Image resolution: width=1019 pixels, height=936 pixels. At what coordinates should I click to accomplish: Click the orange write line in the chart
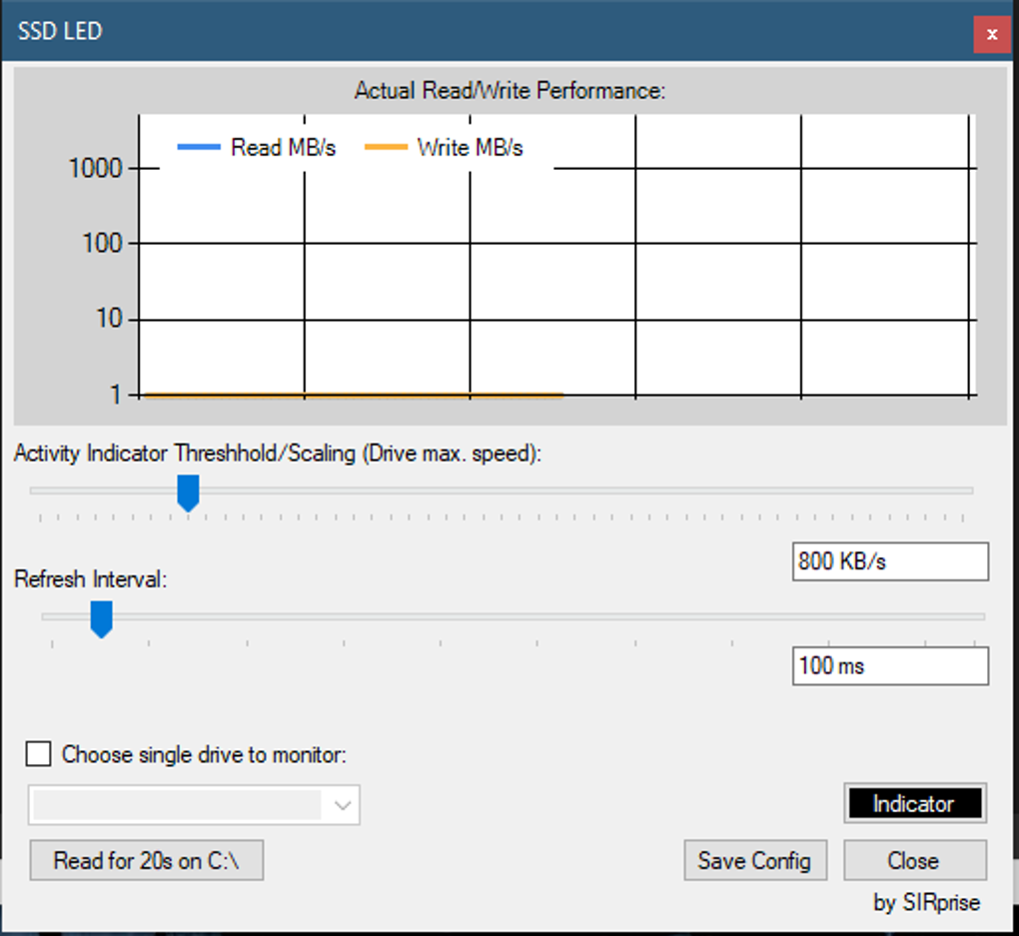click(353, 395)
